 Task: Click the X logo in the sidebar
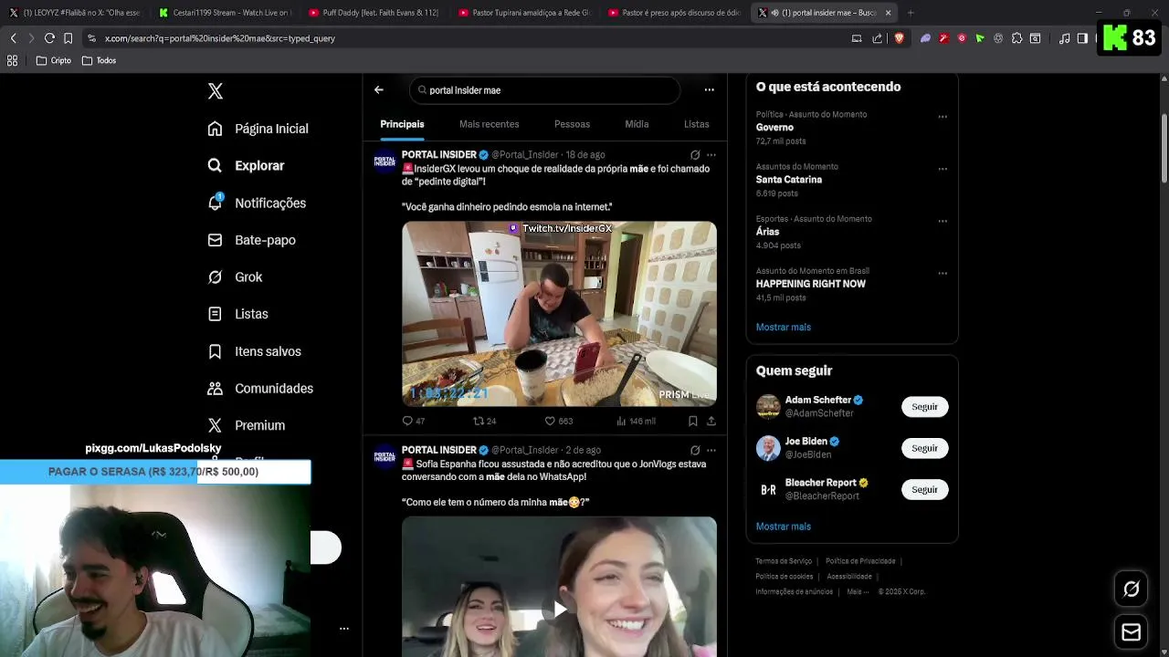tap(216, 91)
